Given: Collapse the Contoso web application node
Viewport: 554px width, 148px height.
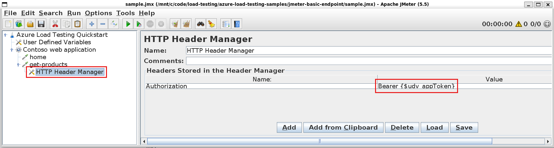Looking at the screenshot, I should pos(12,50).
